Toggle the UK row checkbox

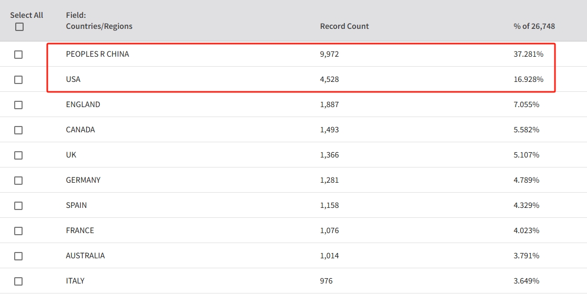tap(18, 155)
